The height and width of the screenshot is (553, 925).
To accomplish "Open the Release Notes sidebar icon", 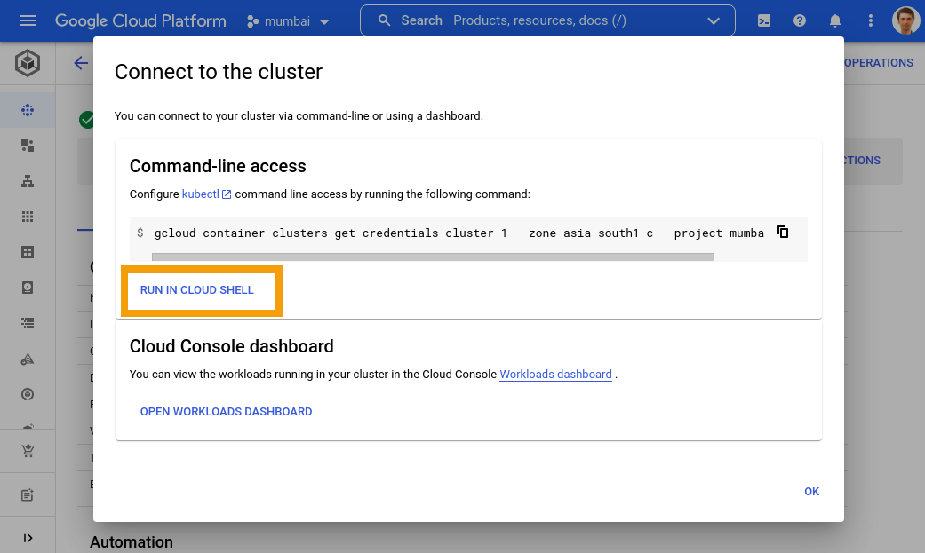I will [28, 494].
